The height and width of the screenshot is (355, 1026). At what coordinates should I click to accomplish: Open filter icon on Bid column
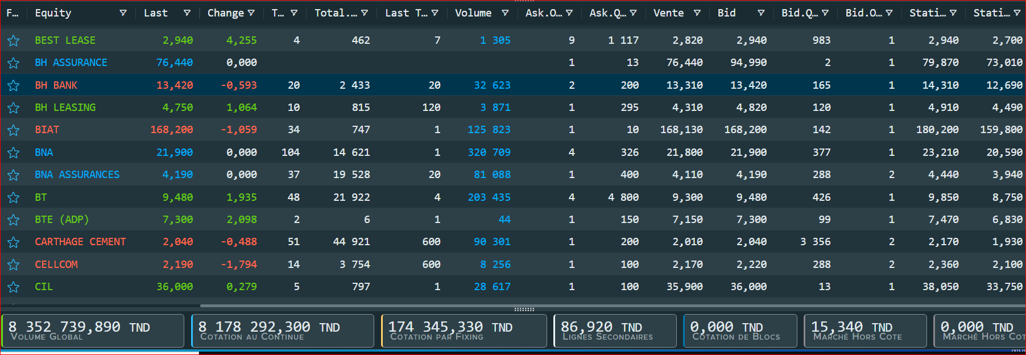(761, 13)
